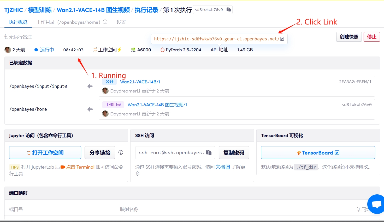The height and width of the screenshot is (222, 384).
Task: Click the arrow icon beside /openbayes/home
Action: pos(90,109)
